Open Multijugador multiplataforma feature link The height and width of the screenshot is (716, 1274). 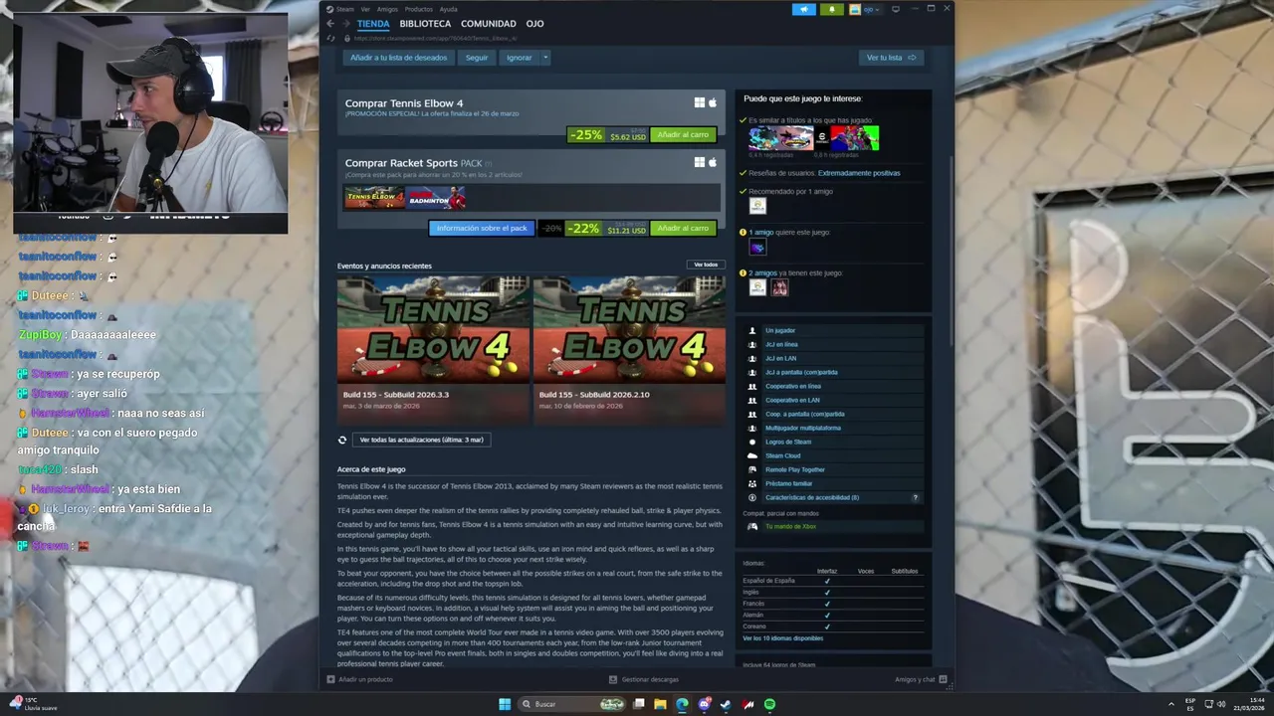click(x=802, y=428)
